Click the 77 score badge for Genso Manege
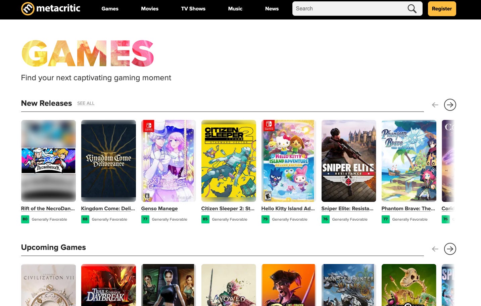The width and height of the screenshot is (481, 306). point(145,219)
